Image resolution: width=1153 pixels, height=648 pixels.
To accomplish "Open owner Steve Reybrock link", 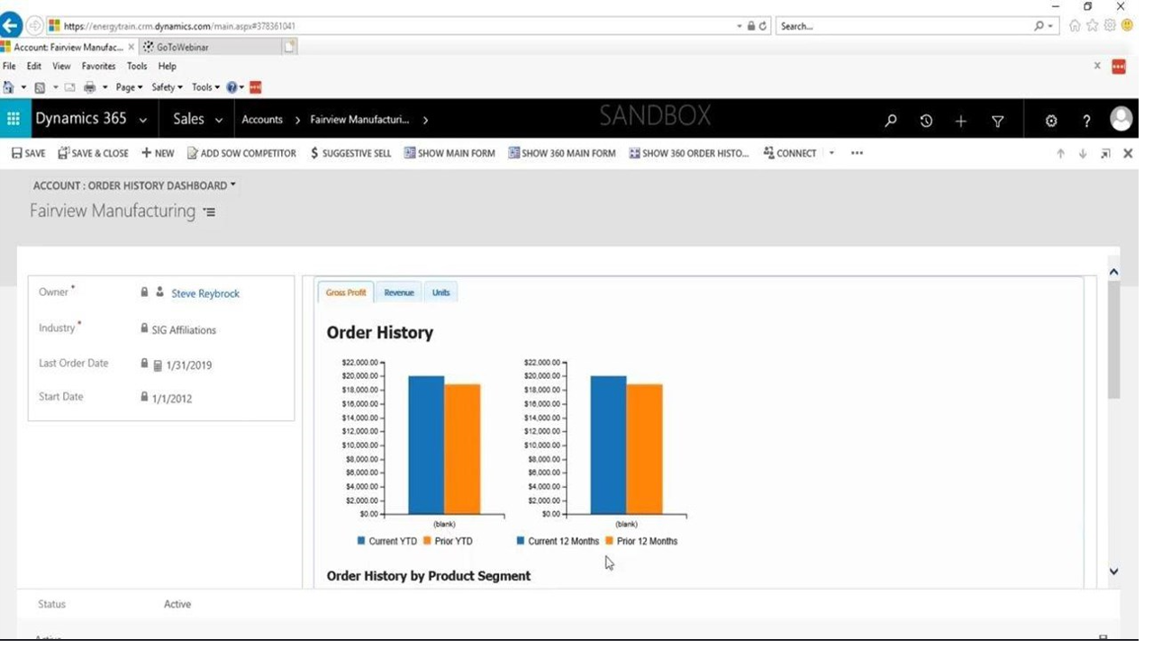I will pos(205,293).
